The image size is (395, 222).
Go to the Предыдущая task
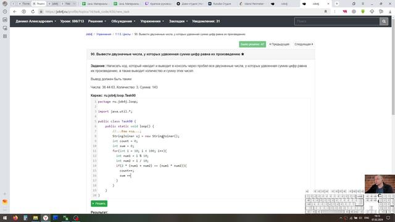[279, 44]
